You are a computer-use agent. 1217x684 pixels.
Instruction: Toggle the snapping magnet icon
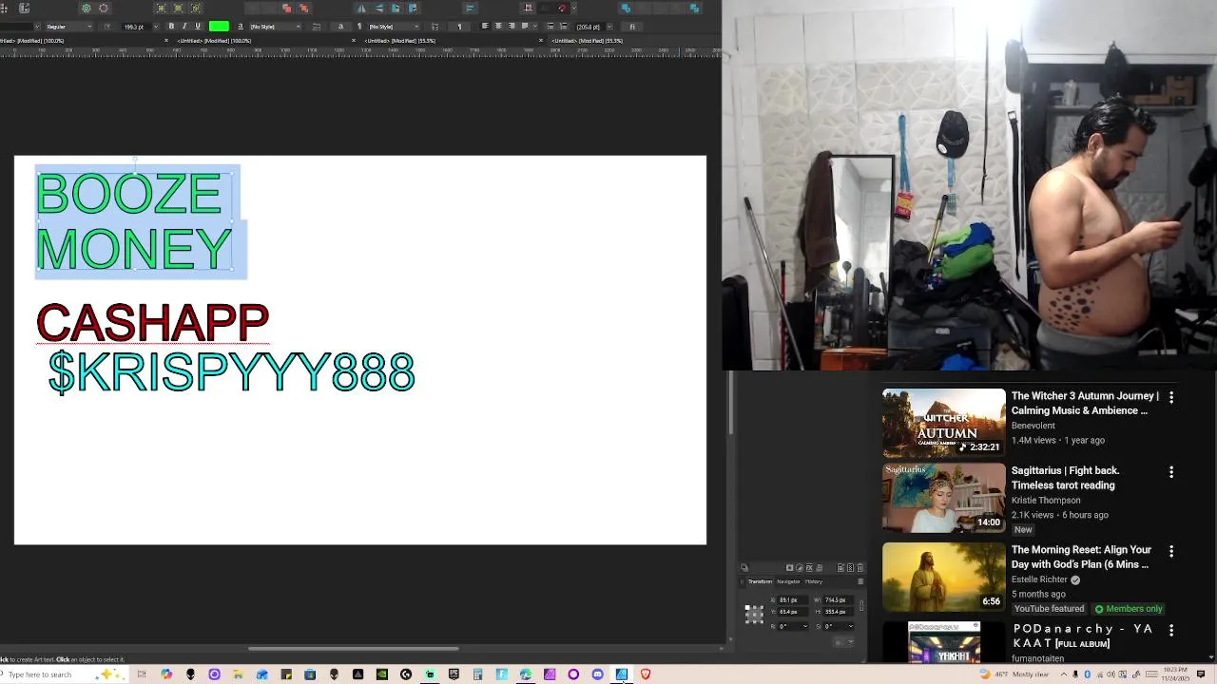pos(562,8)
